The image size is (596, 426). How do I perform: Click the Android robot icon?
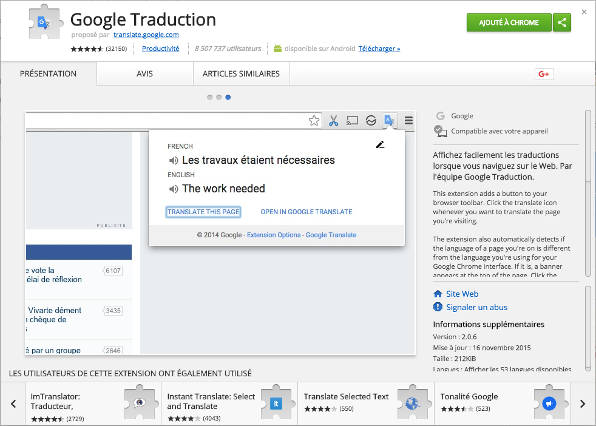pos(277,49)
